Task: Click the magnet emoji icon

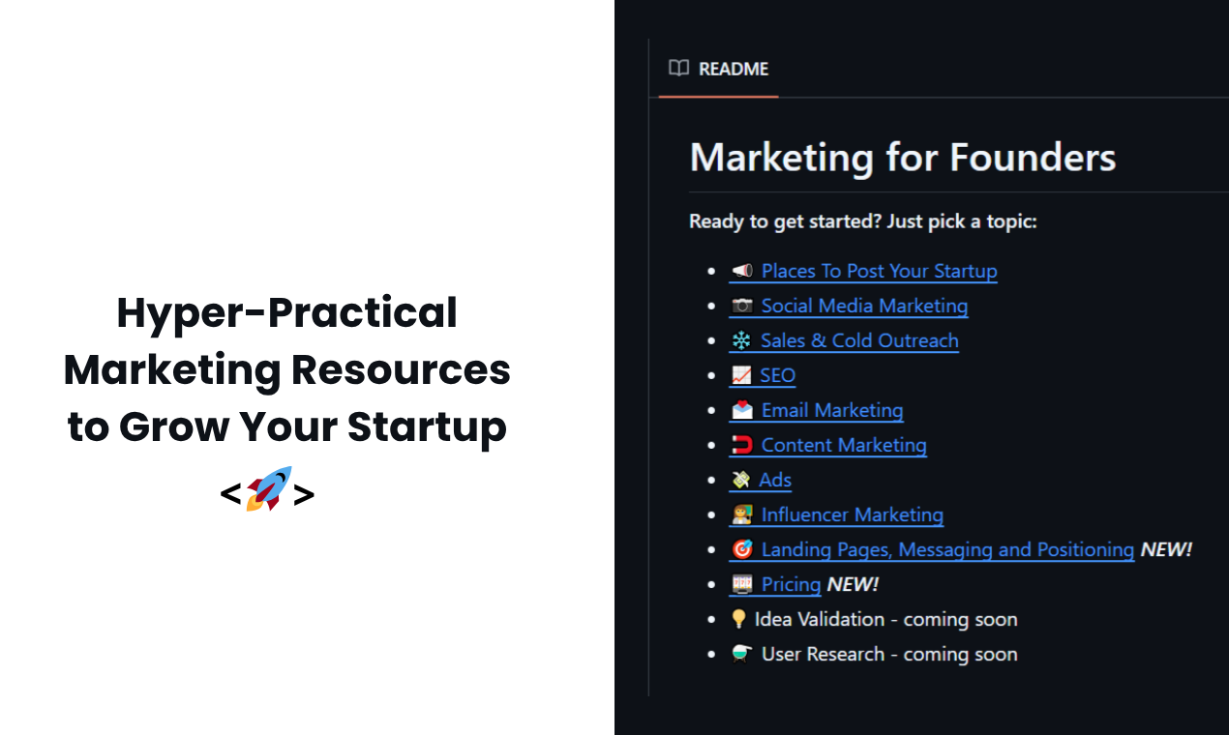Action: click(x=742, y=445)
